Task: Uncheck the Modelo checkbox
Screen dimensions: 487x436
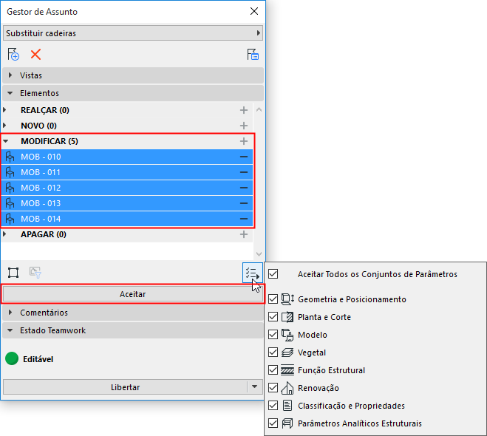Action: (273, 335)
